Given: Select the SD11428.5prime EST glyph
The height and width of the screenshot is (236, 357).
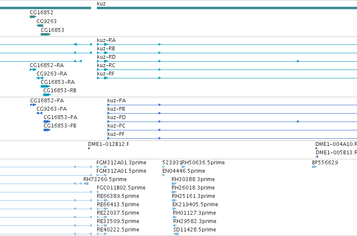Looking at the screenshot, I should [x=176, y=234].
